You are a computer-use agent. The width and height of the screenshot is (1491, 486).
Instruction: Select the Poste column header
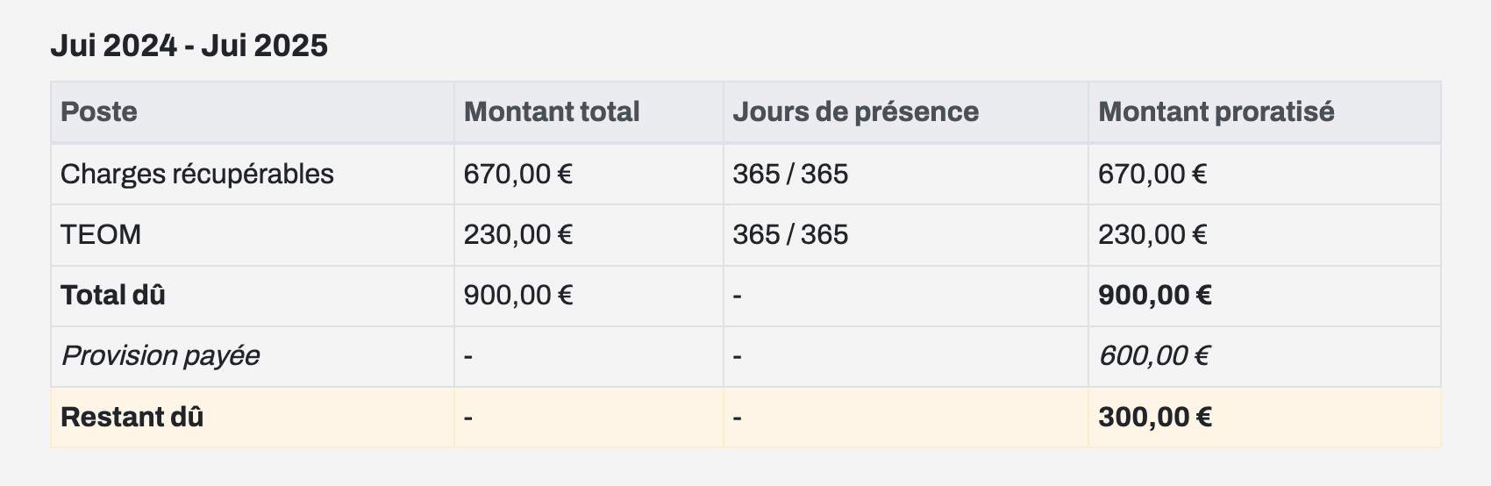98,111
